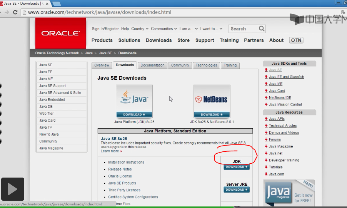Switch to the Training page tab
The width and height of the screenshot is (347, 208).
pyautogui.click(x=230, y=65)
